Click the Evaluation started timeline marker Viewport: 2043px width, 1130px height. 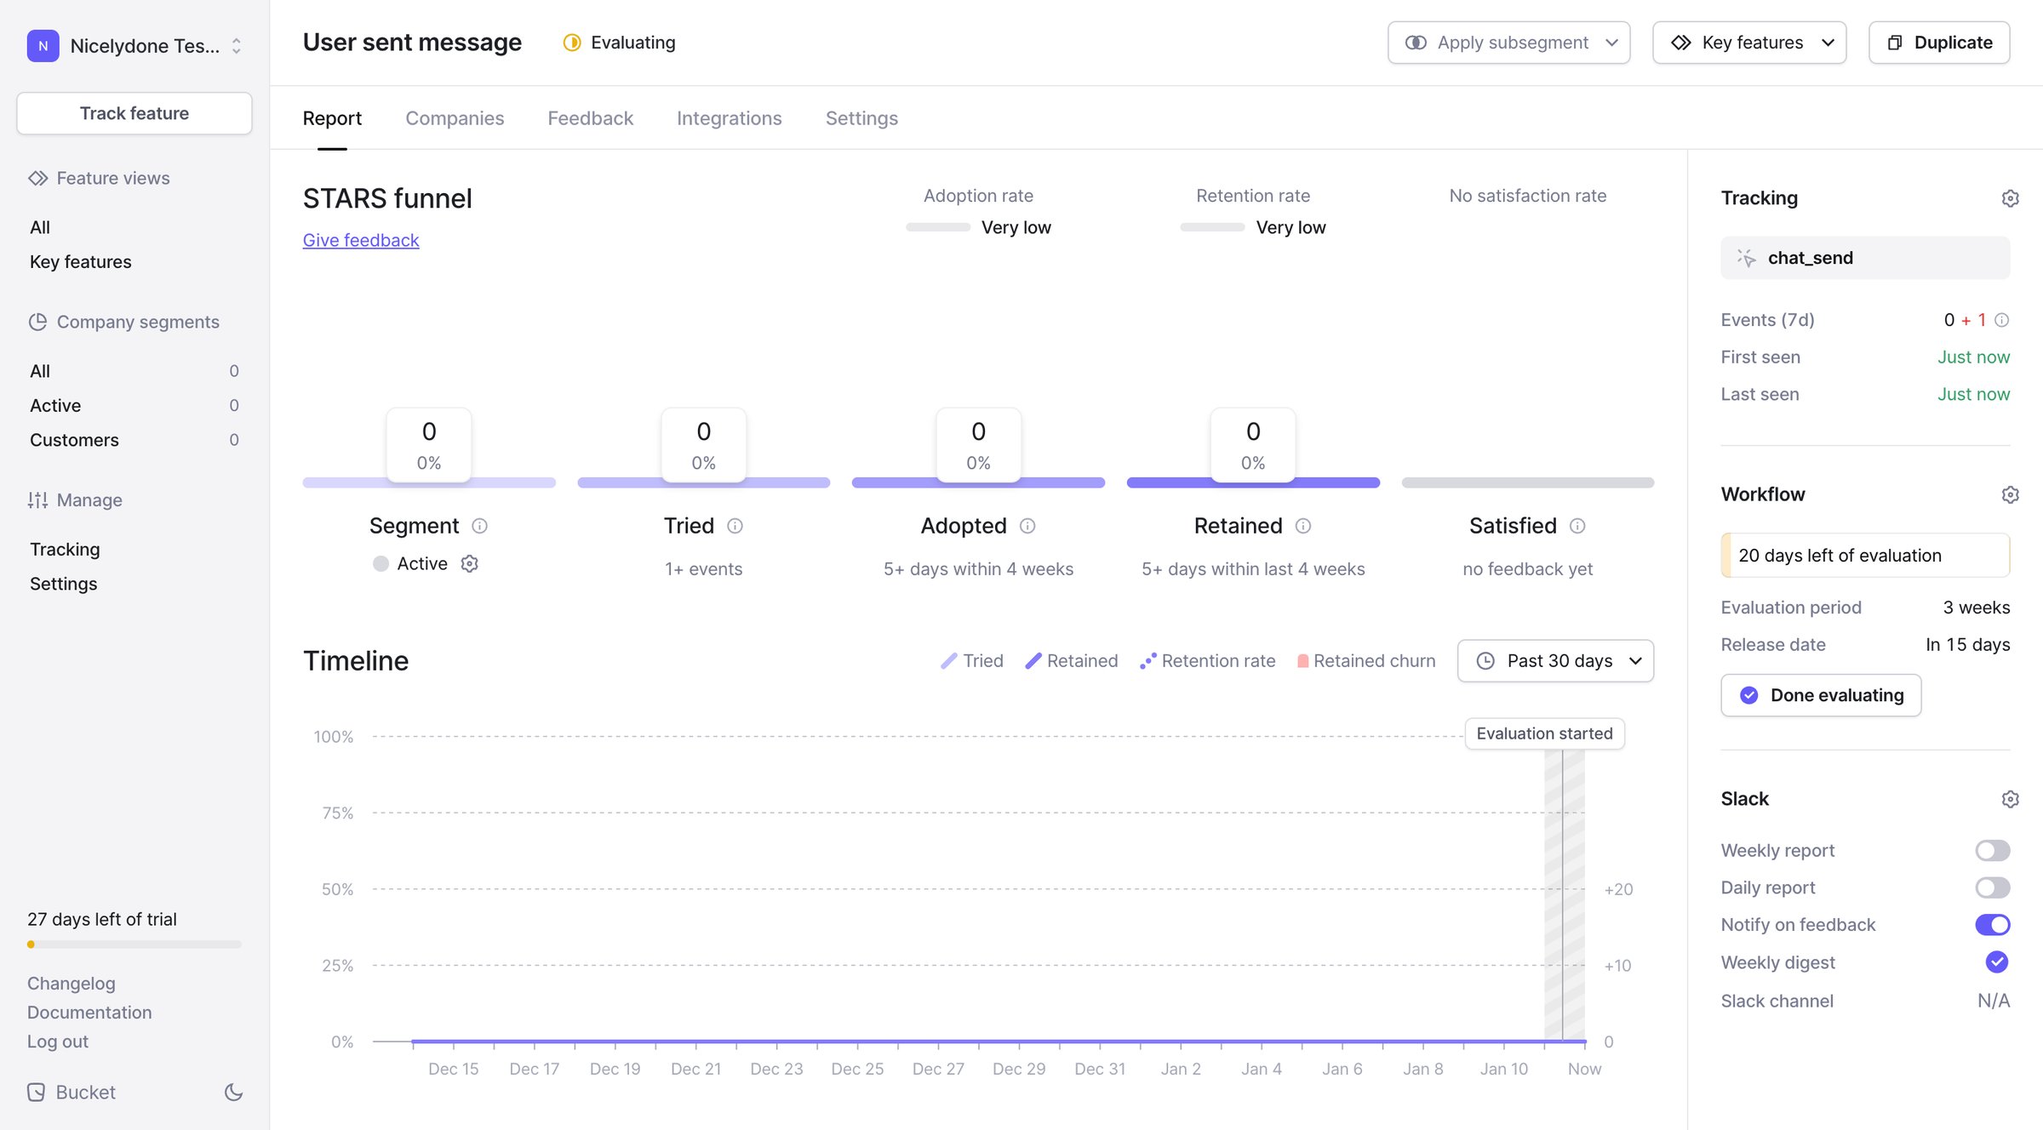click(1544, 733)
